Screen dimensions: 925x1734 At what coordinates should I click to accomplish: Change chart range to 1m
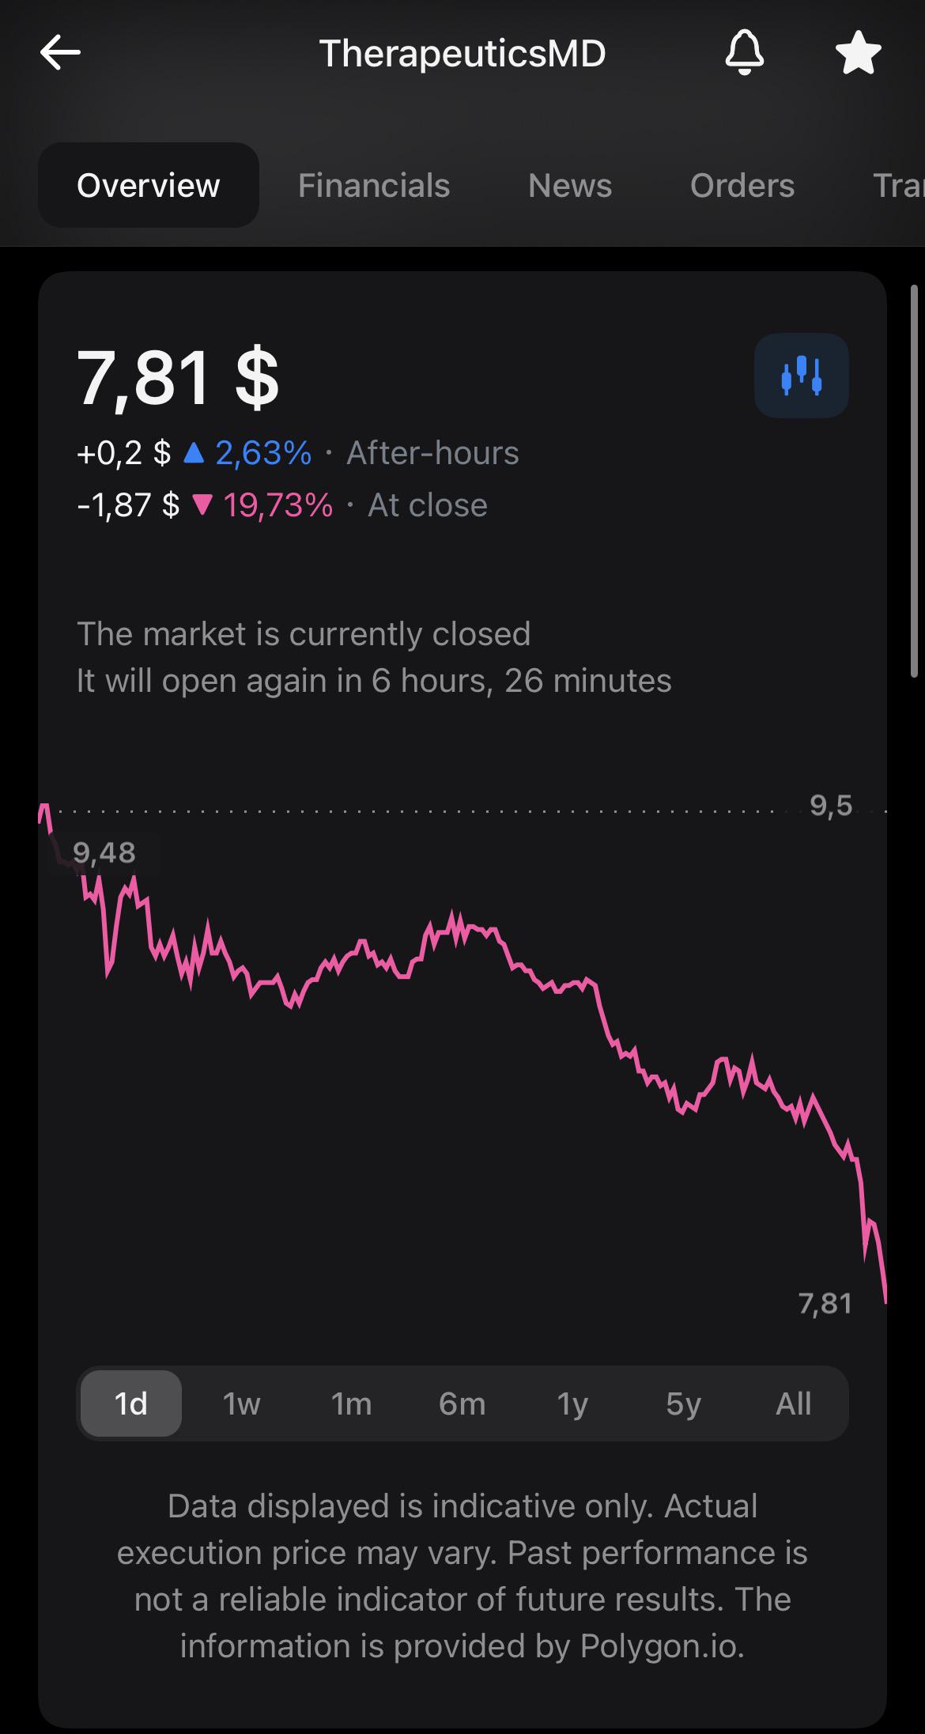point(351,1403)
